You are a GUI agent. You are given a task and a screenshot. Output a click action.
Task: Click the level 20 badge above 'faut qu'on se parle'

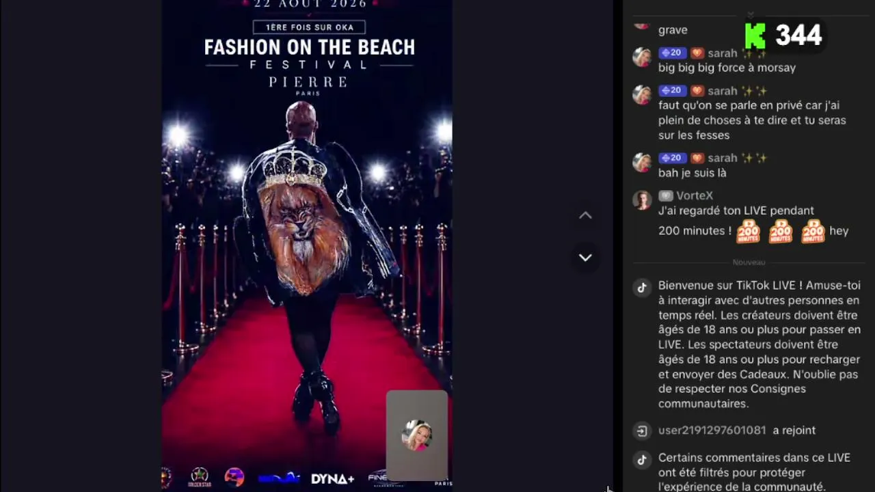673,90
